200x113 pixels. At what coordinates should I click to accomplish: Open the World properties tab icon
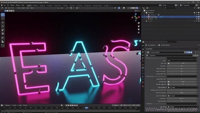(143, 61)
